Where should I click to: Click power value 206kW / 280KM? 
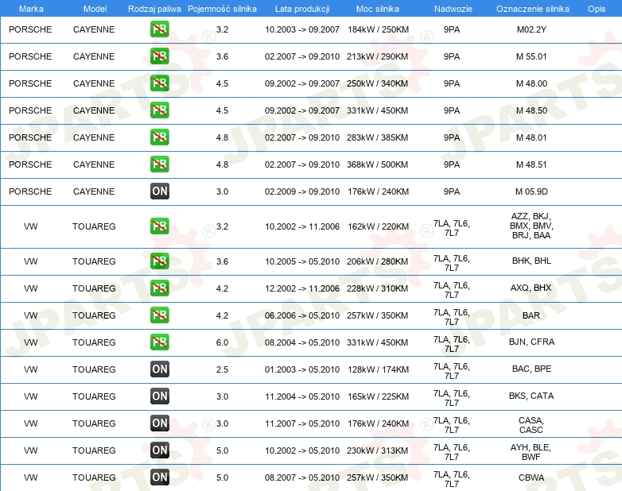[x=377, y=261]
